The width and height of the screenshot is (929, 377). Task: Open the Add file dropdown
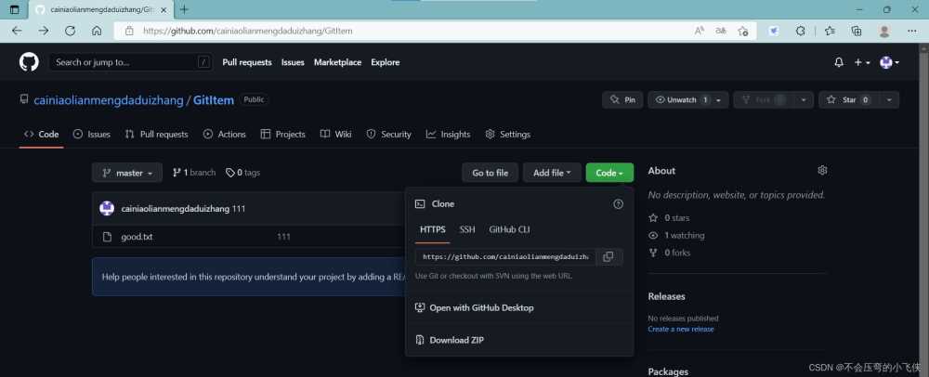(x=552, y=173)
